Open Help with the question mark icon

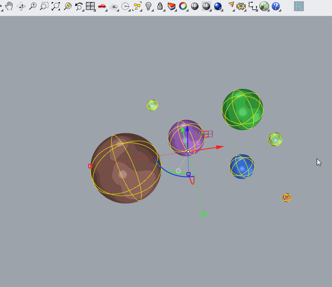click(276, 6)
